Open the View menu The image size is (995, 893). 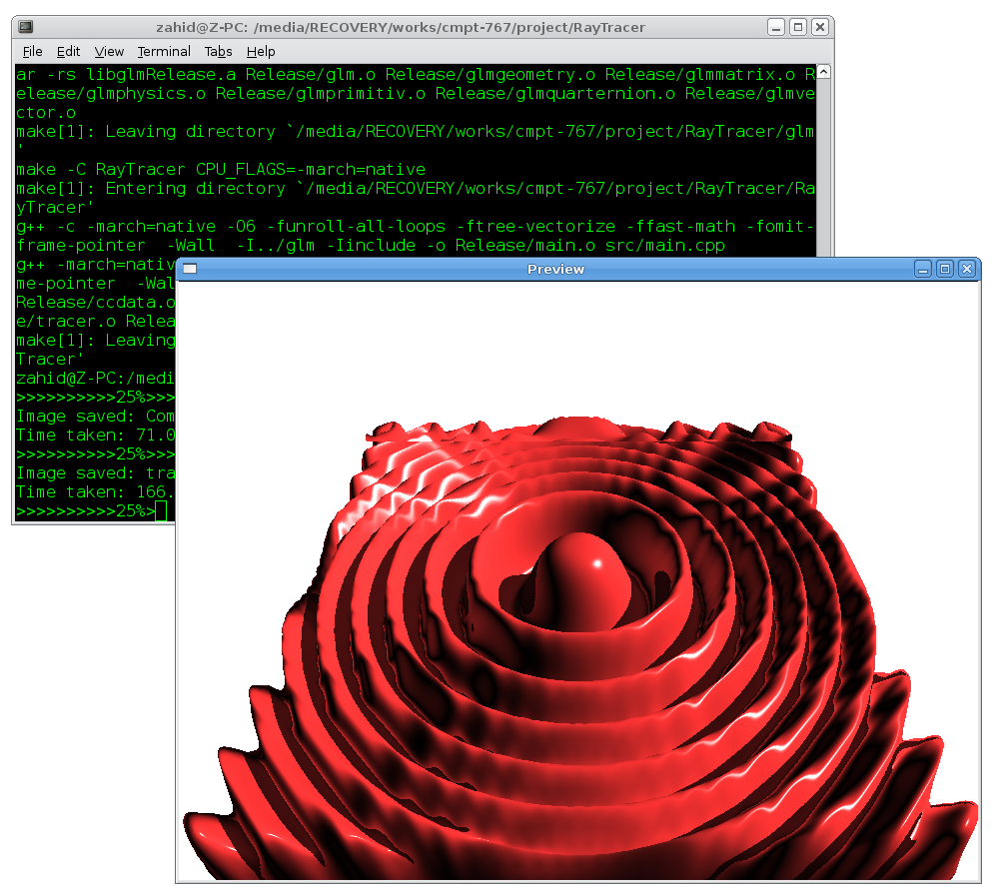109,51
